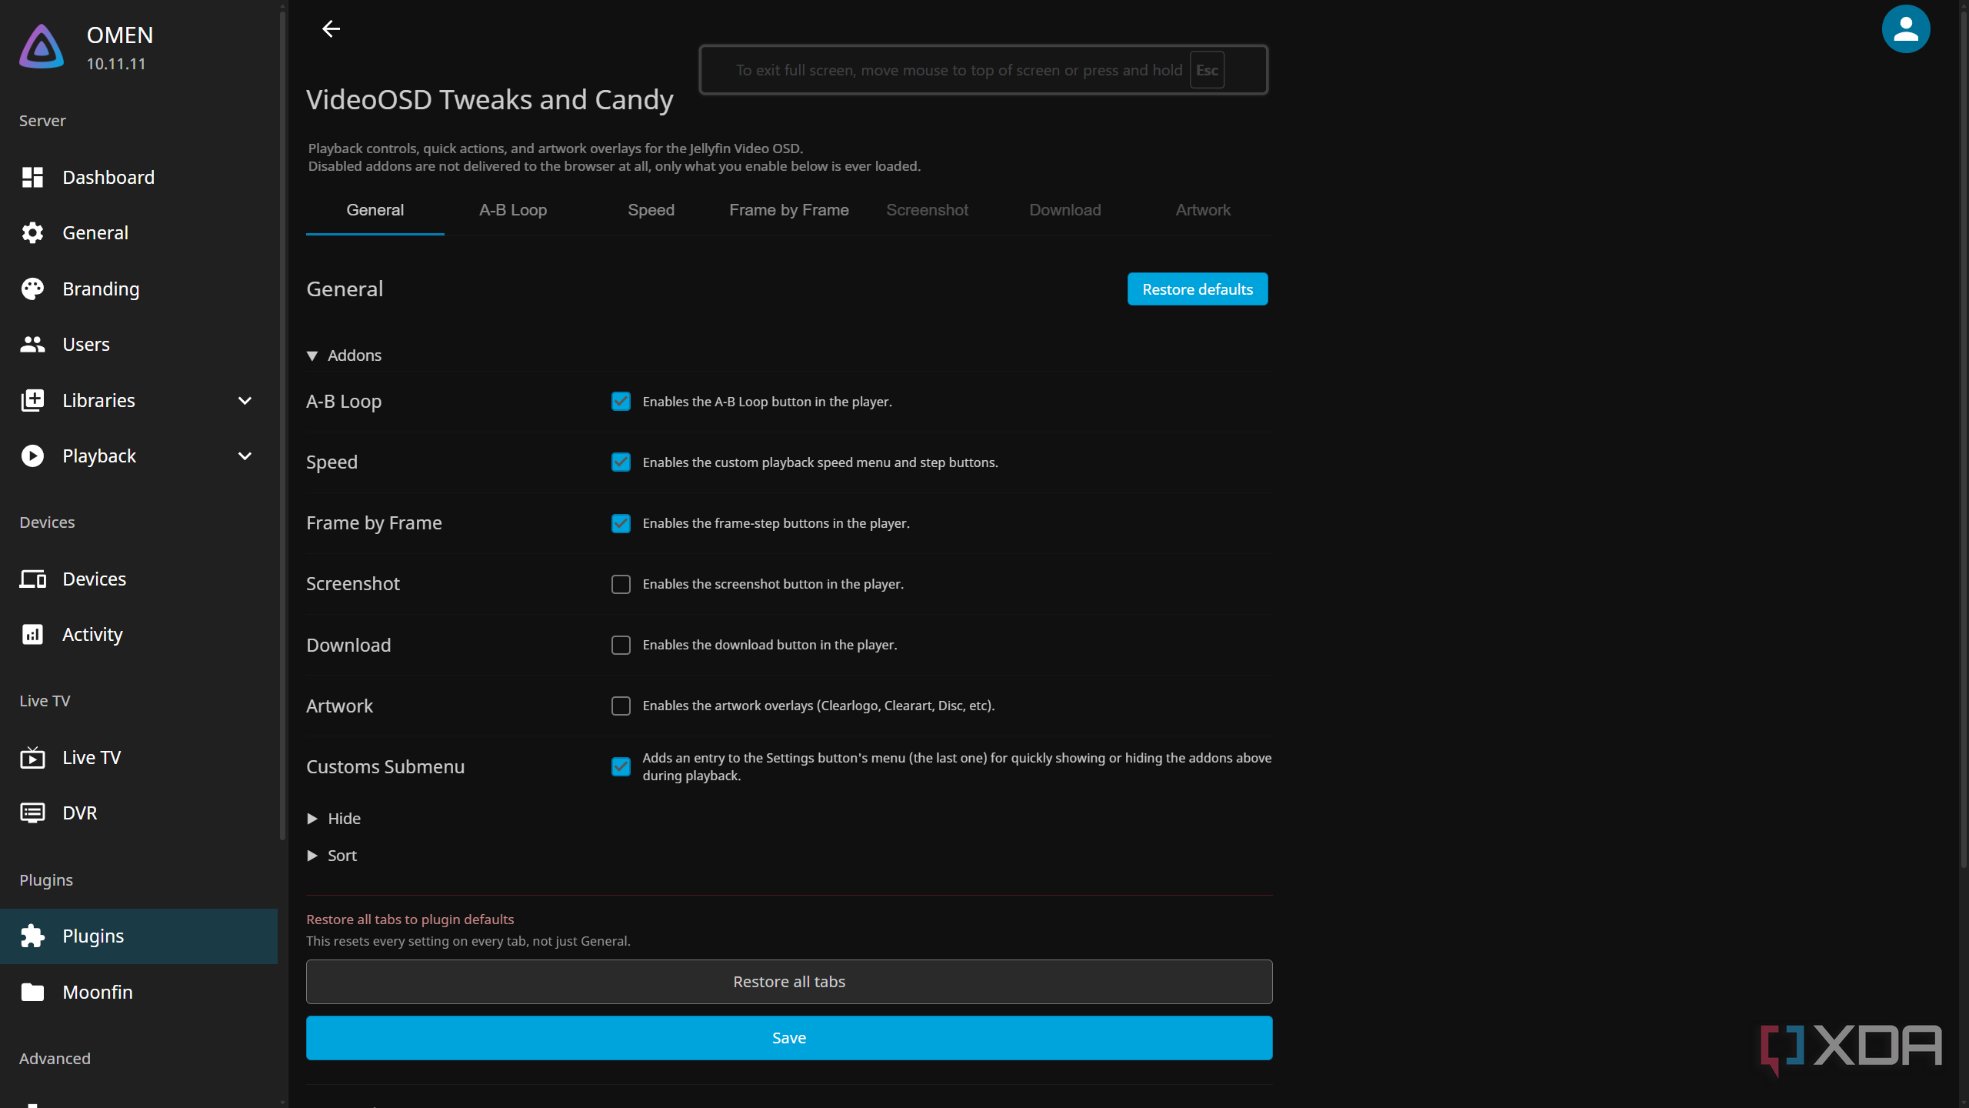Click the Activity chart icon

tap(32, 634)
